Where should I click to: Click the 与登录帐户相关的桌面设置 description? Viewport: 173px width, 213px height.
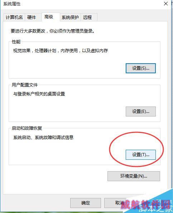[39, 94]
